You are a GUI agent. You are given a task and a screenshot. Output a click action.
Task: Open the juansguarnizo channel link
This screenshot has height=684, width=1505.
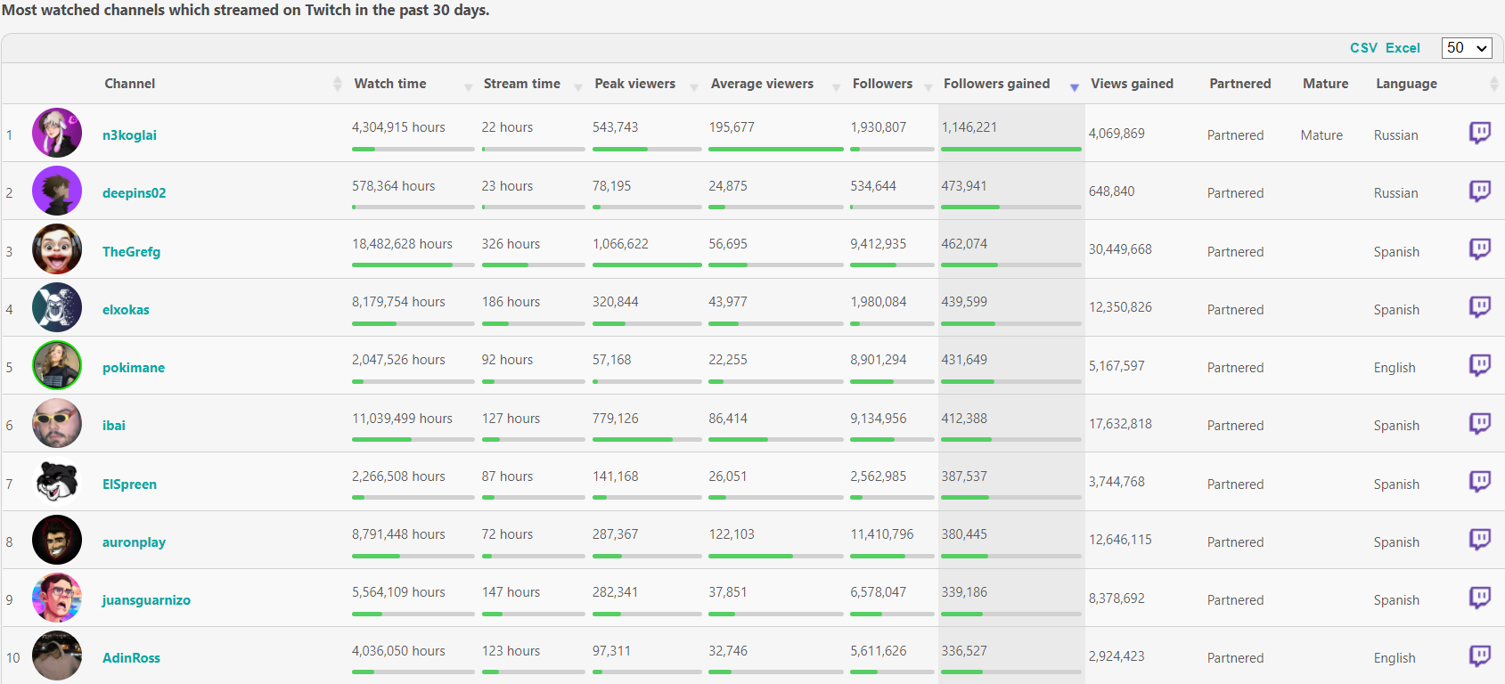146,600
